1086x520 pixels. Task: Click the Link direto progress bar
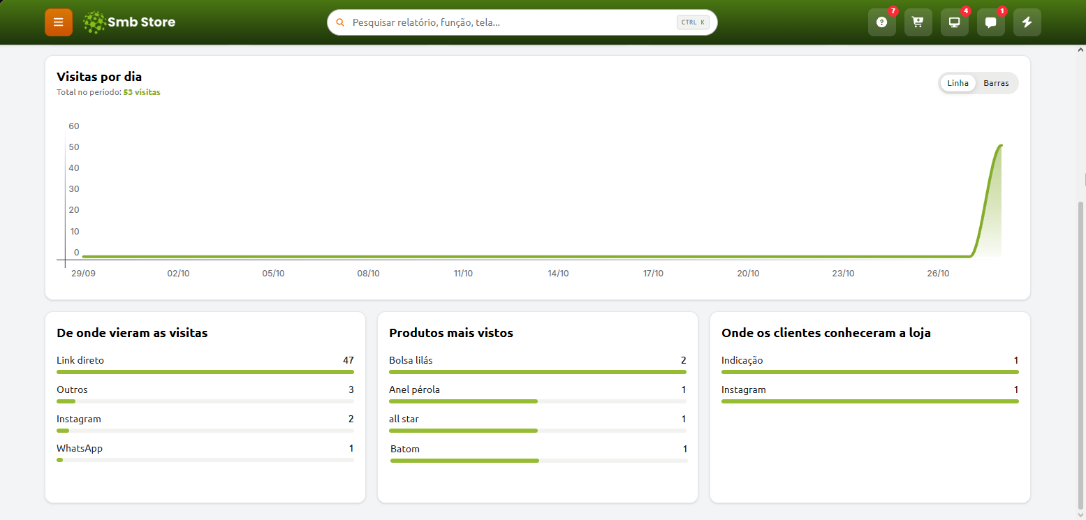pos(205,372)
